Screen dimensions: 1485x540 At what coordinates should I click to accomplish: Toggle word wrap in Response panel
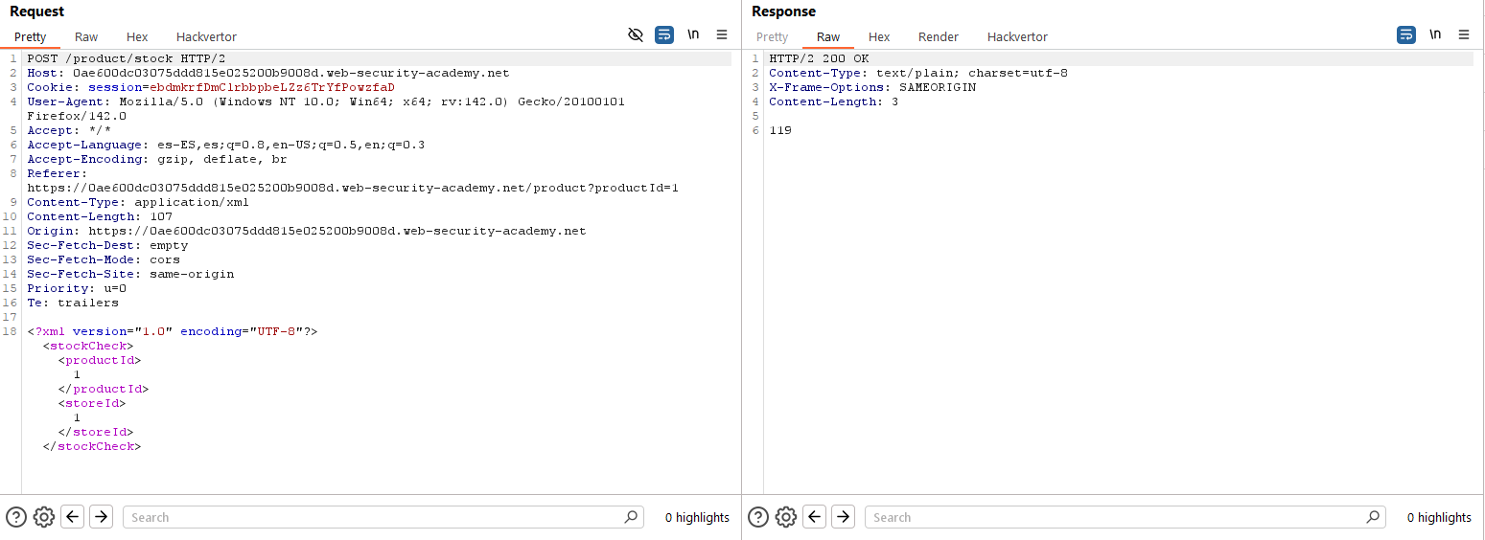pyautogui.click(x=1406, y=35)
